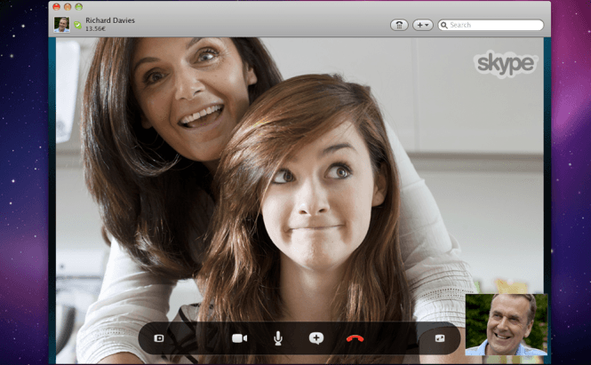Toggle the sidebar view icon in call bar
This screenshot has height=365, width=591.
click(159, 338)
